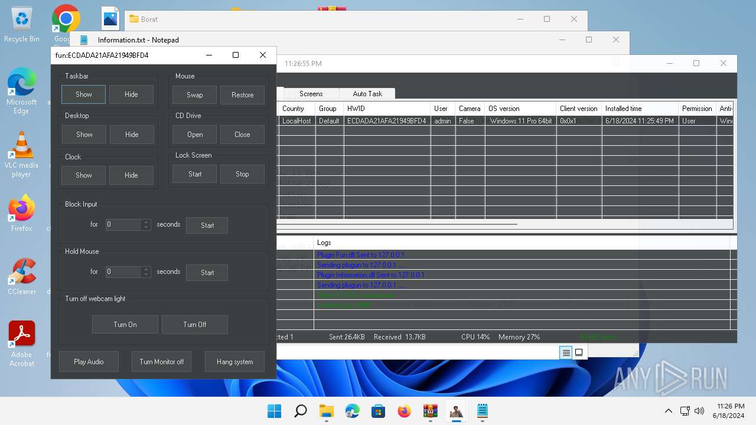Open Firefox desktop icon

pos(22,214)
